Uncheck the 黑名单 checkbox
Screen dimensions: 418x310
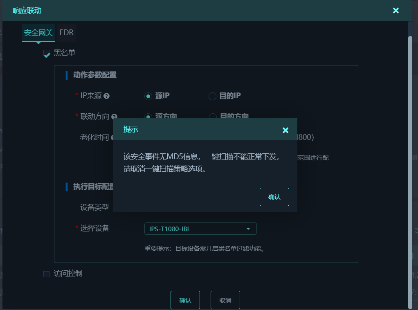click(x=47, y=54)
